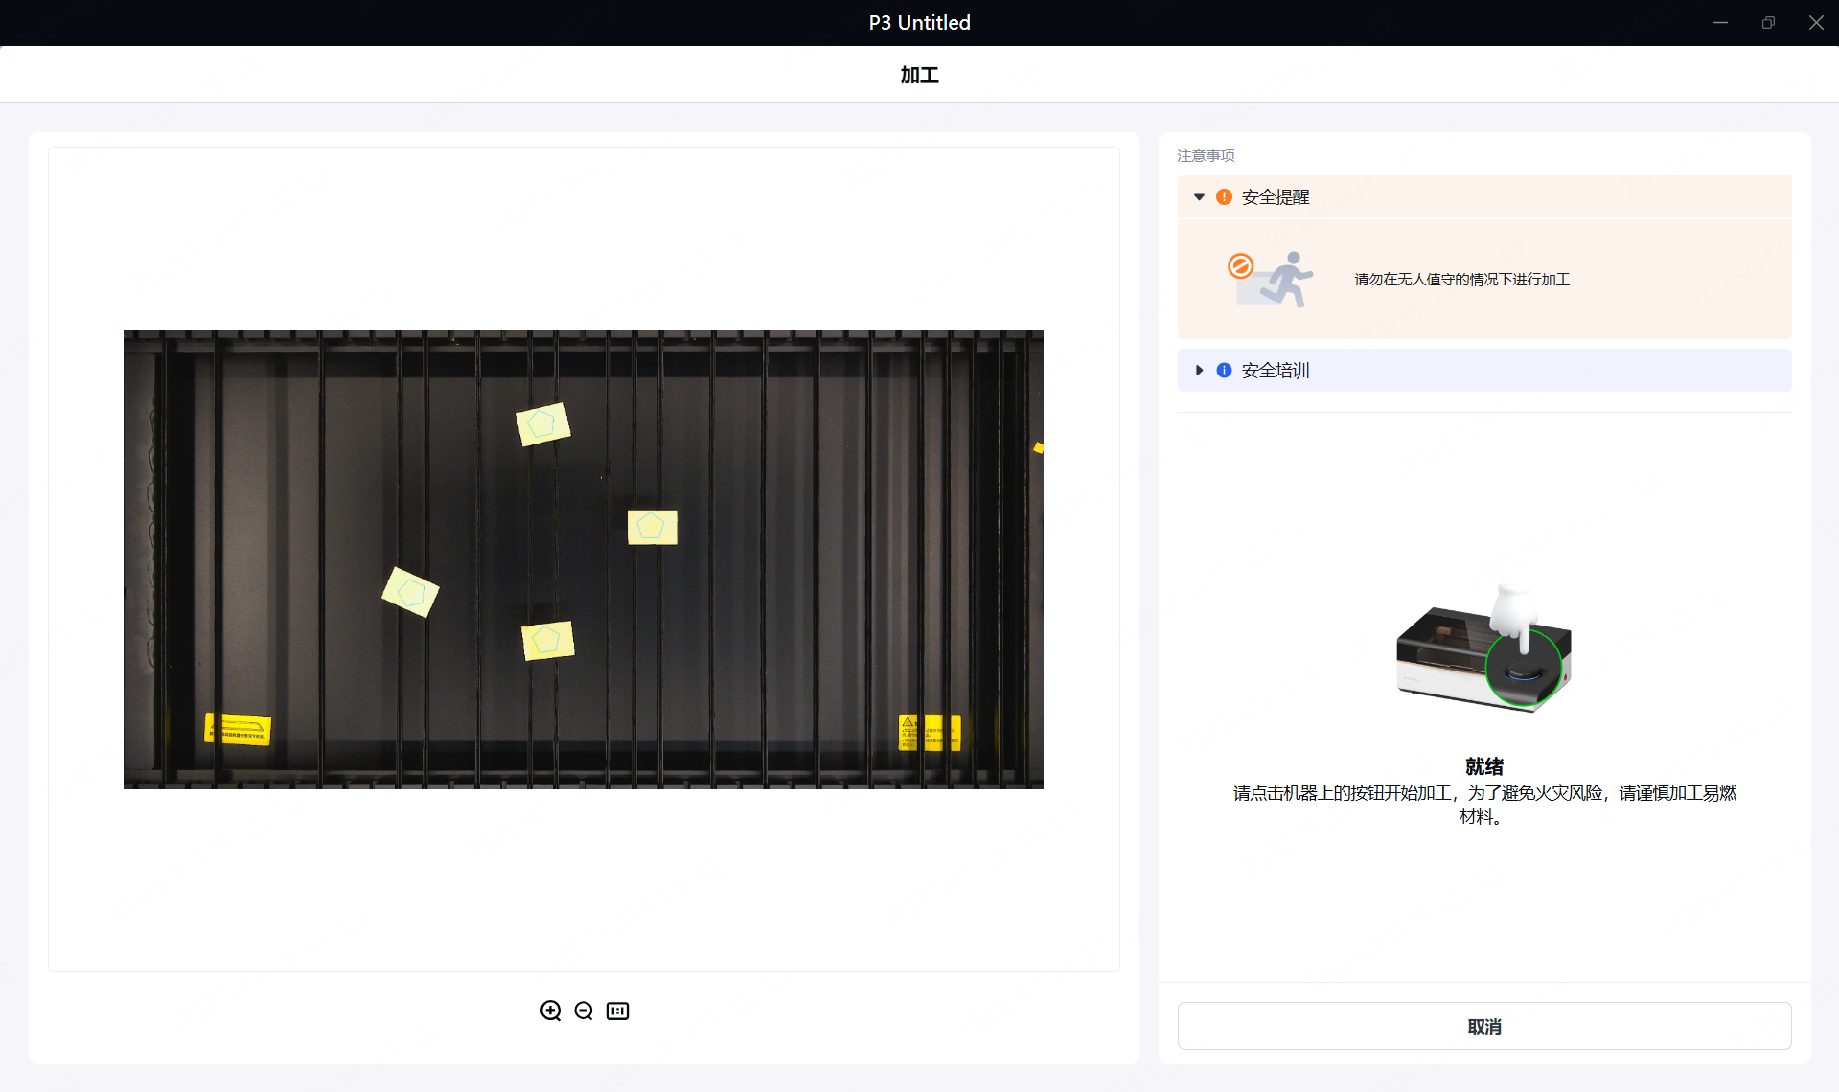Minimize the P3 Untitled window
The width and height of the screenshot is (1839, 1092).
tap(1719, 22)
